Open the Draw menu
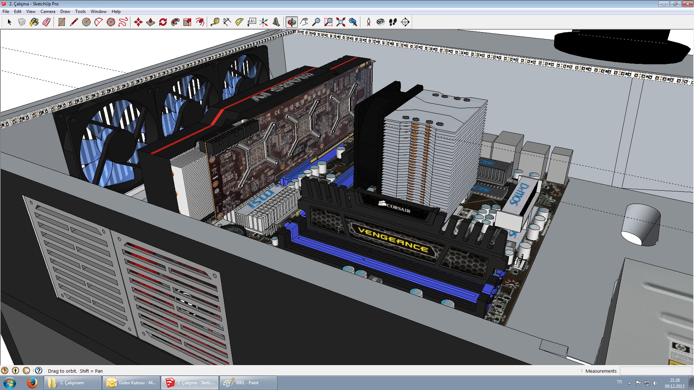Screen dimensions: 694x390 click(x=65, y=12)
